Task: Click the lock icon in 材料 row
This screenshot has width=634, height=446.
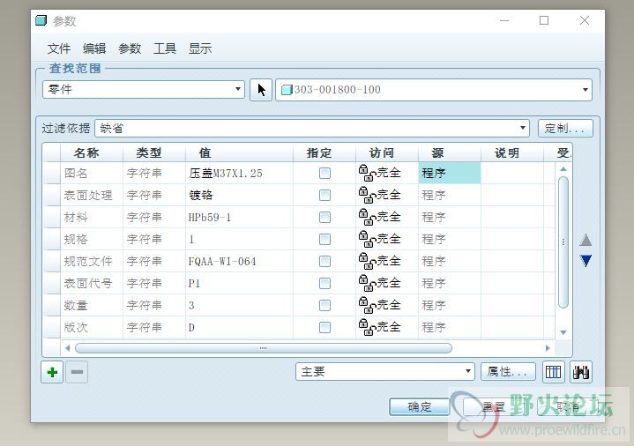Action: pos(367,217)
